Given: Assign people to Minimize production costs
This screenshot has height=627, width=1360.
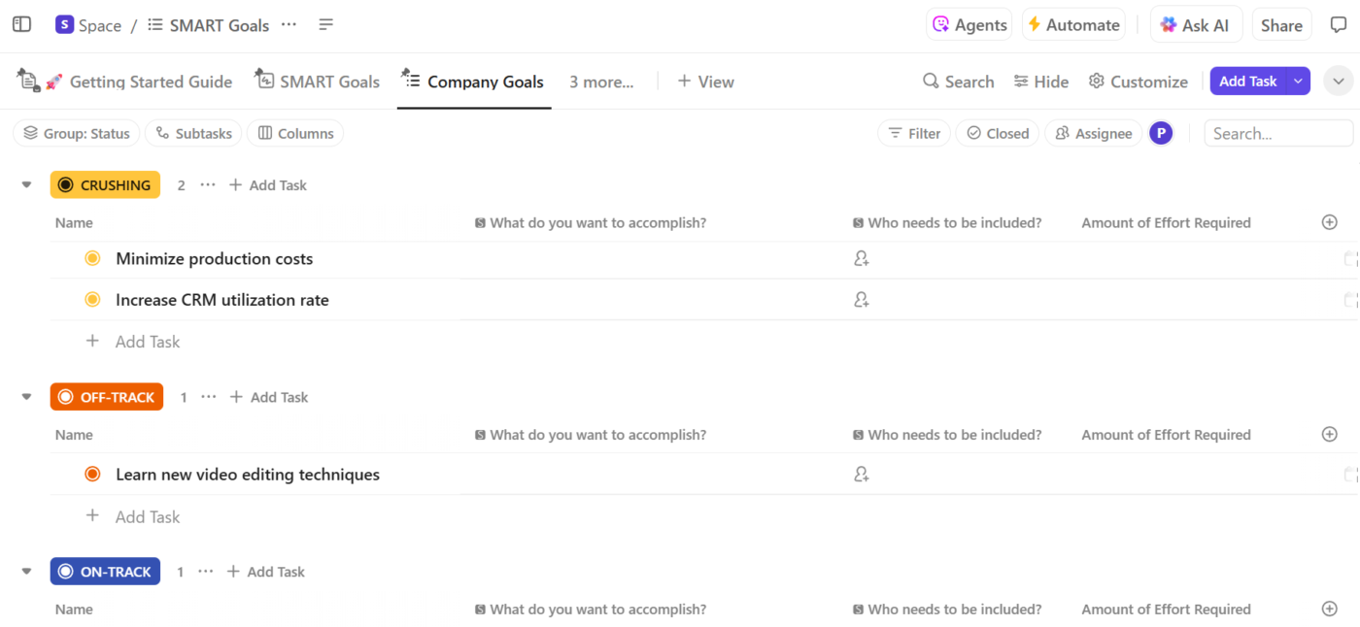Looking at the screenshot, I should click(x=862, y=259).
